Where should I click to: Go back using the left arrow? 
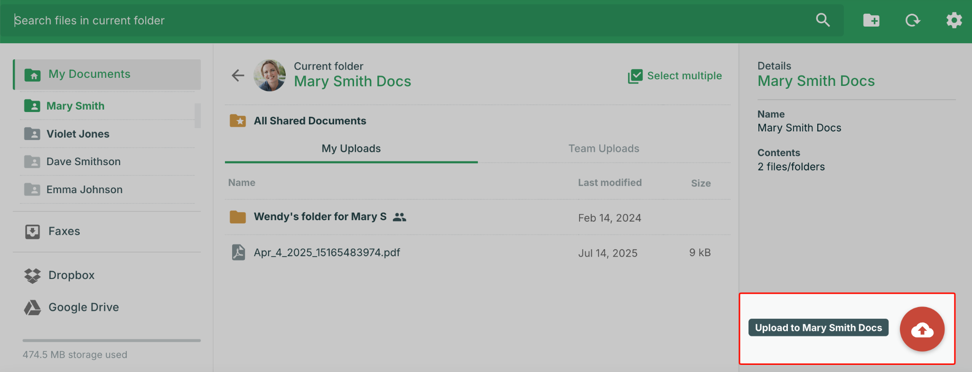point(238,75)
